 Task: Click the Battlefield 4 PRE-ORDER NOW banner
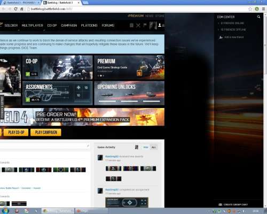coord(82,117)
